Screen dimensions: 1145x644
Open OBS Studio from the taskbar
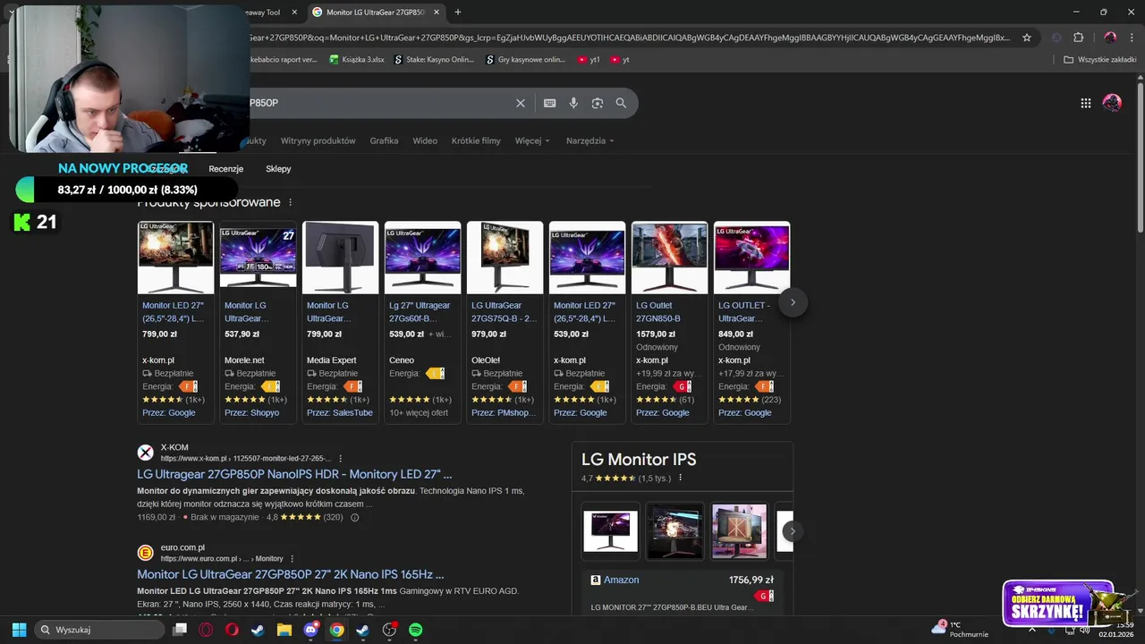point(389,630)
